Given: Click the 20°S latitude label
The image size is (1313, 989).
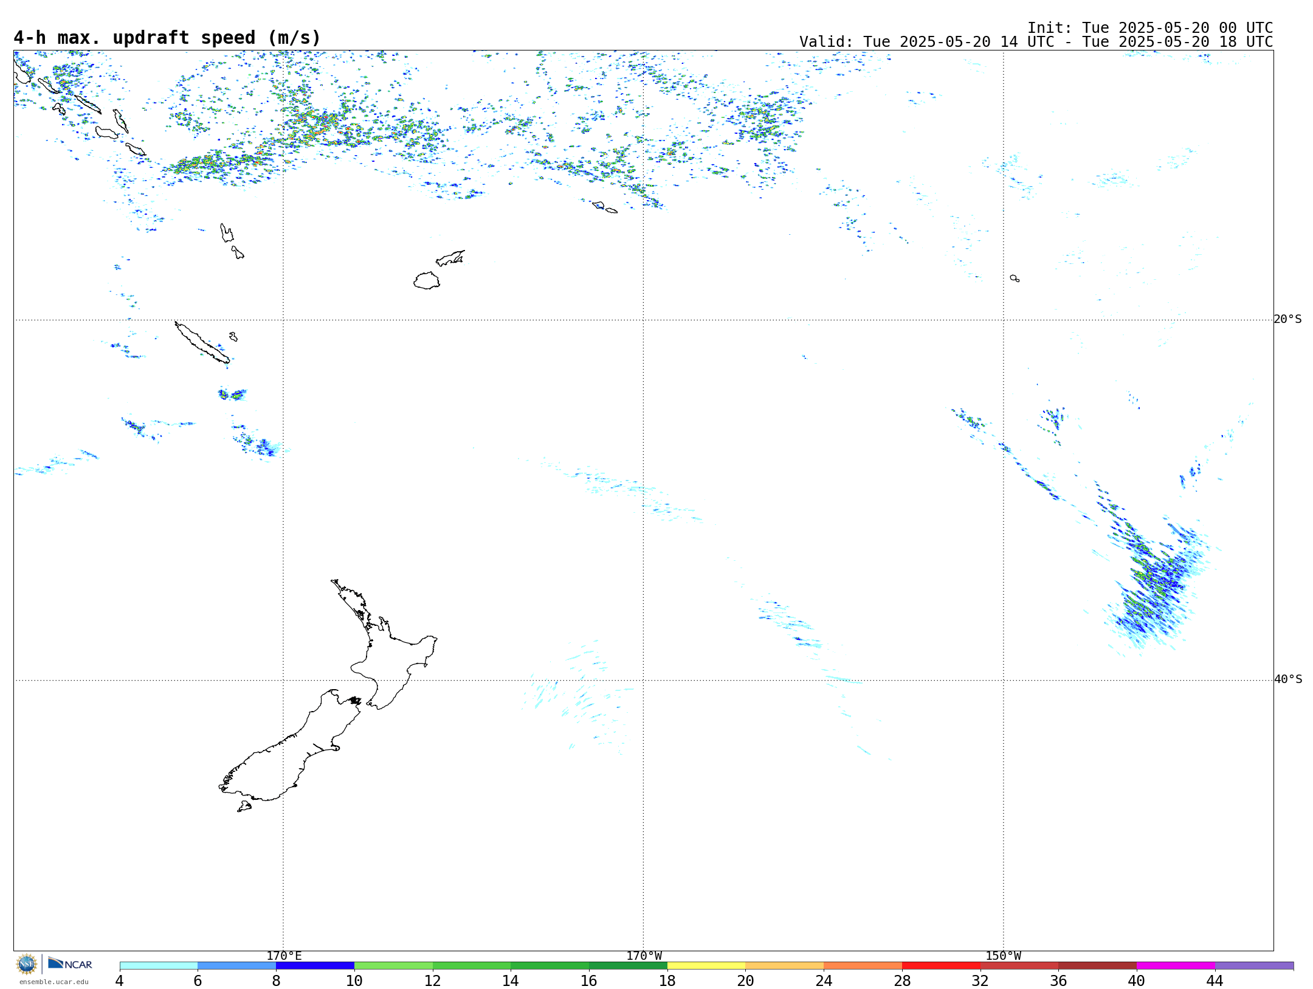Looking at the screenshot, I should coord(1288,319).
